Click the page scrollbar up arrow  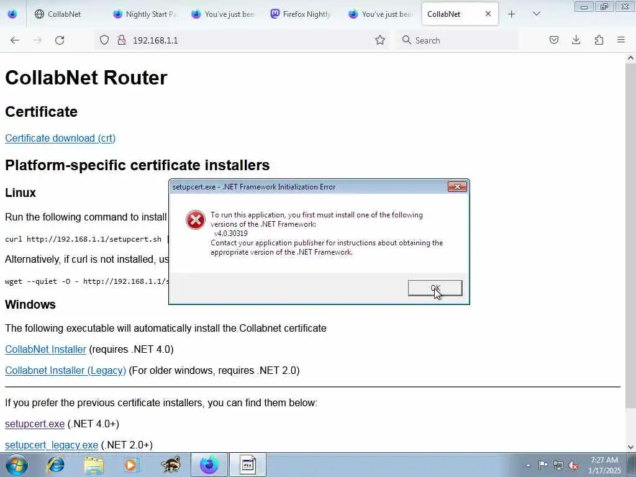pos(630,58)
